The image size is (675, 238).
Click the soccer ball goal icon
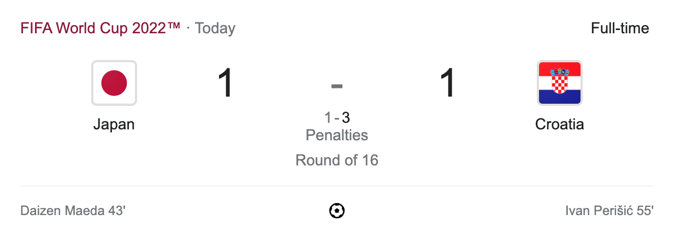coord(337,211)
